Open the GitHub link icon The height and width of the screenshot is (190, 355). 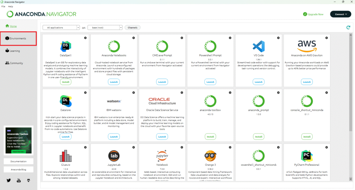(28, 180)
